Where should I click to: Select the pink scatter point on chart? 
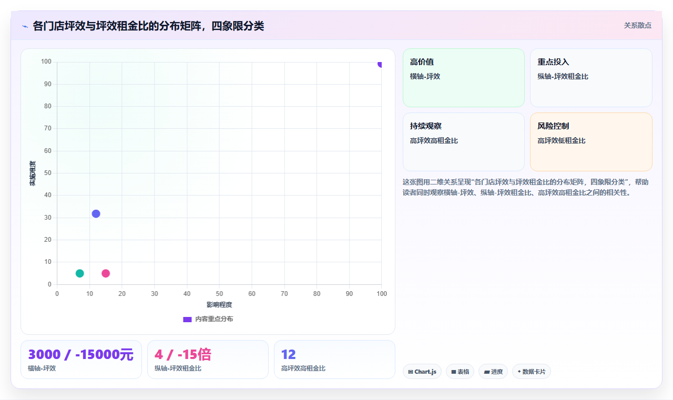click(106, 273)
